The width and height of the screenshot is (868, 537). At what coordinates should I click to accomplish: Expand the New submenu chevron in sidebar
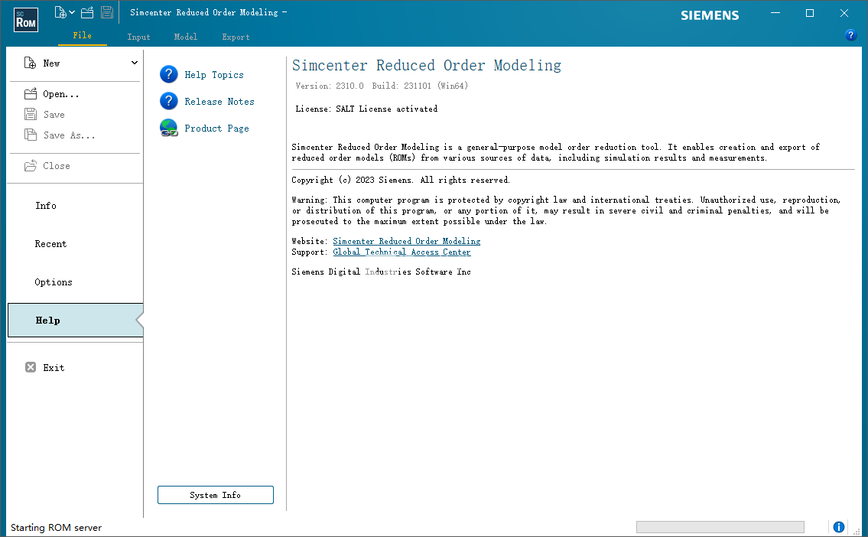pos(135,63)
